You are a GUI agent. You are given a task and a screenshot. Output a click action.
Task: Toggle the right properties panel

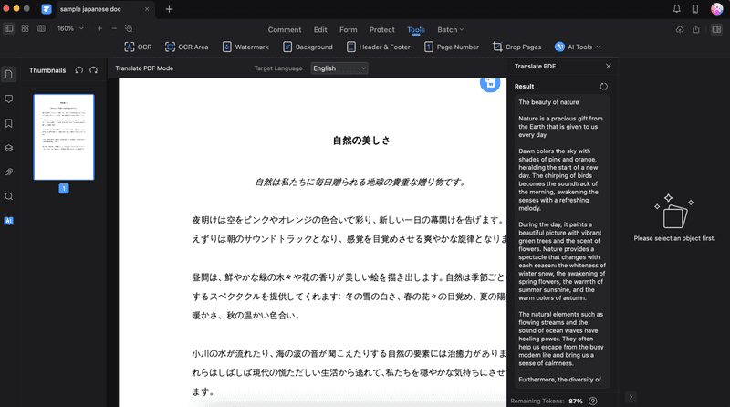click(716, 29)
